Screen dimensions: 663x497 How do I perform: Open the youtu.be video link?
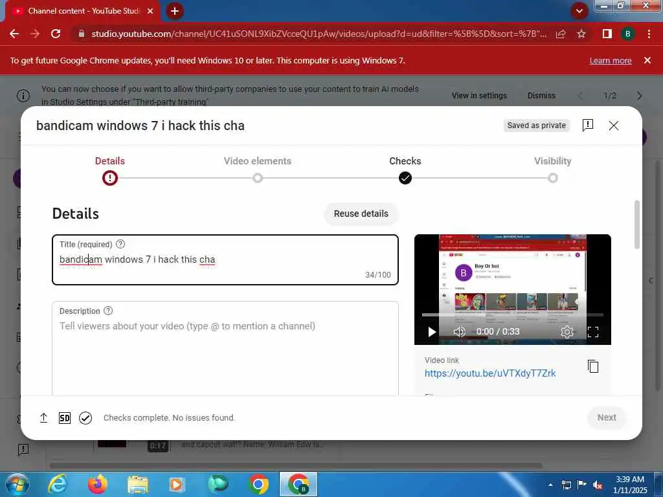490,373
